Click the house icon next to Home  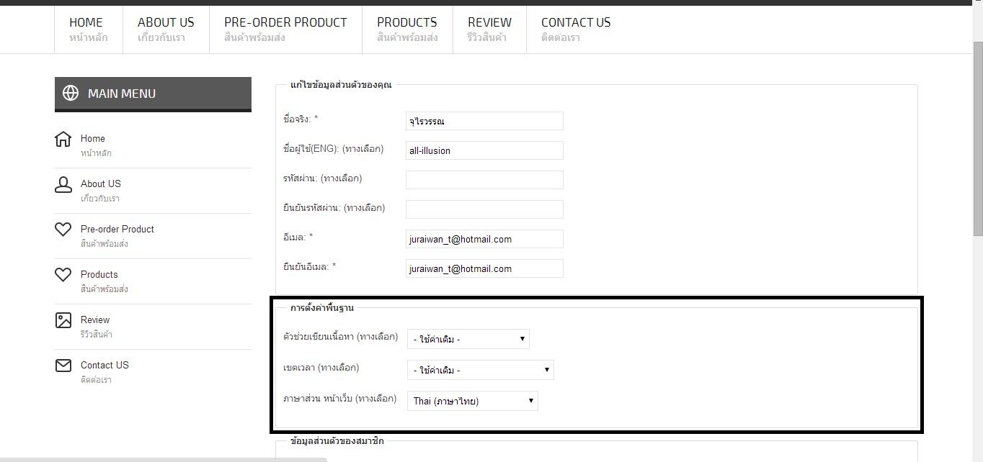63,139
